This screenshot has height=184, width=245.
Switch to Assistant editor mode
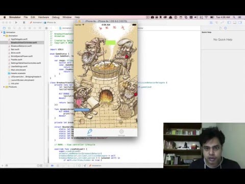217,22
